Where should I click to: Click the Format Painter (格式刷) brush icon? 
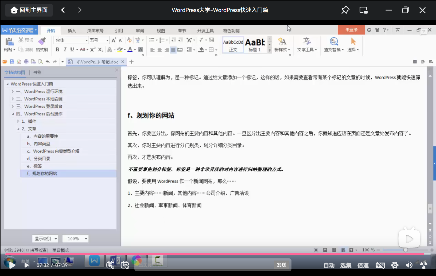click(42, 41)
